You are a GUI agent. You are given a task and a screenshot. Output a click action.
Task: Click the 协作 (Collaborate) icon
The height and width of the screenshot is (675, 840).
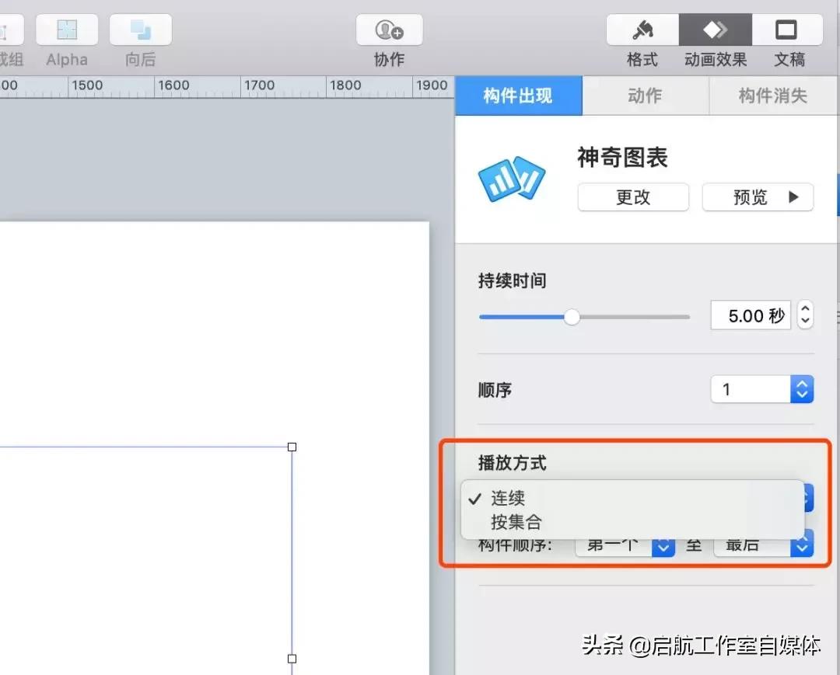(x=388, y=29)
